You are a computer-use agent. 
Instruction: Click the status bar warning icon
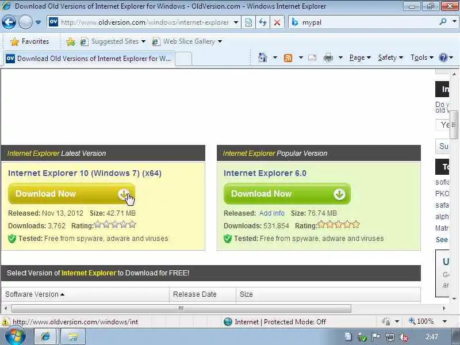point(5,322)
